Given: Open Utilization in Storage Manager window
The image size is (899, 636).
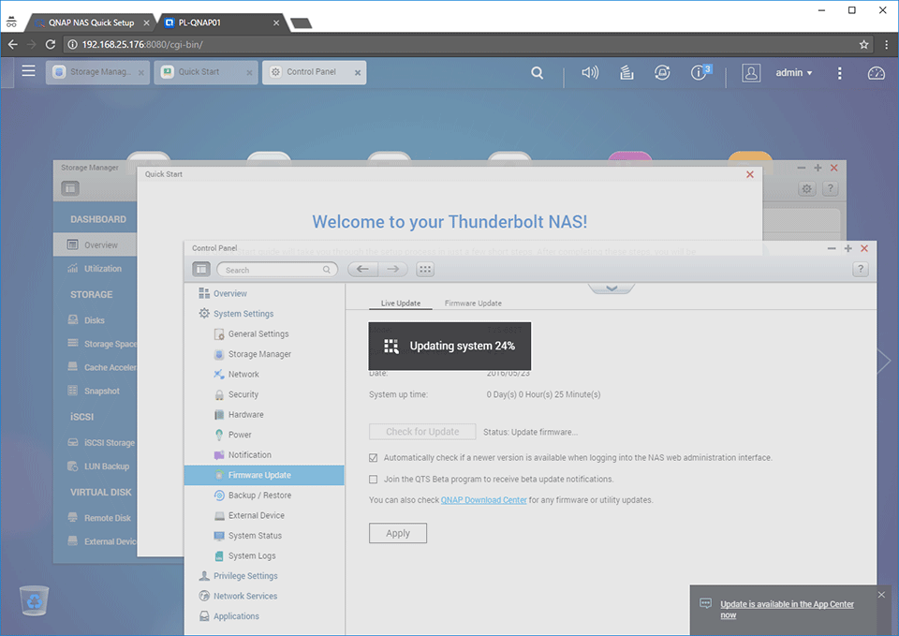Looking at the screenshot, I should 102,269.
